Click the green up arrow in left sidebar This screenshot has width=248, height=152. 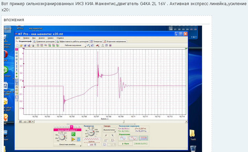pyautogui.click(x=16, y=73)
